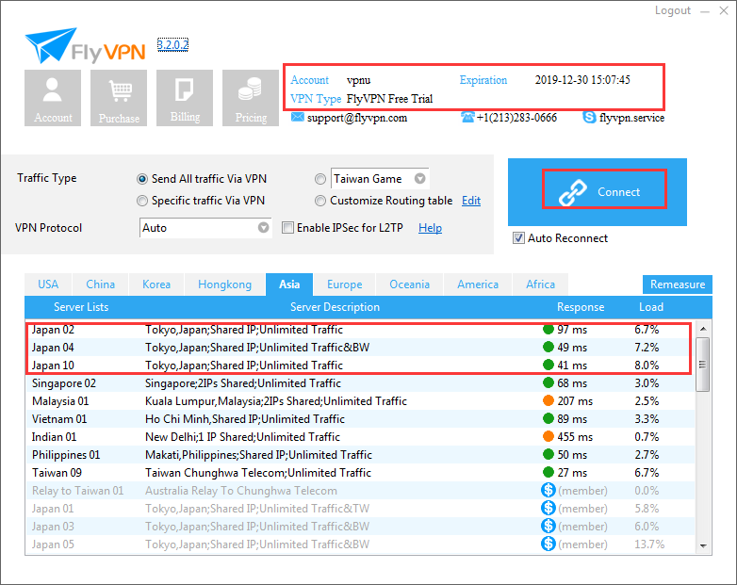Enable IPSec for L2TP checkbox

click(287, 228)
